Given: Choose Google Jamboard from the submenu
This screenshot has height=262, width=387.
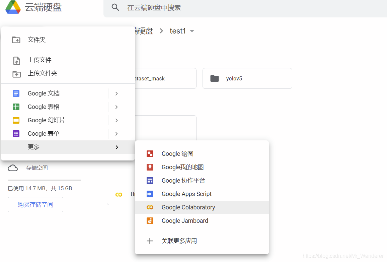Looking at the screenshot, I should (x=202, y=220).
